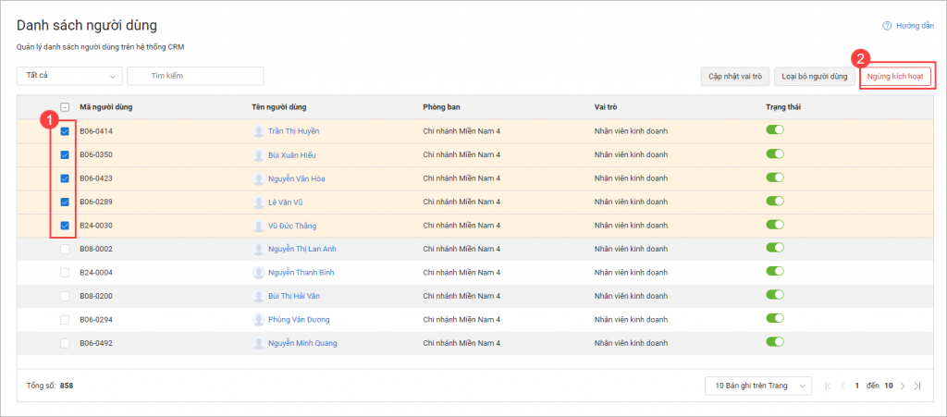Open the Tất cả filter dropdown

pos(70,76)
